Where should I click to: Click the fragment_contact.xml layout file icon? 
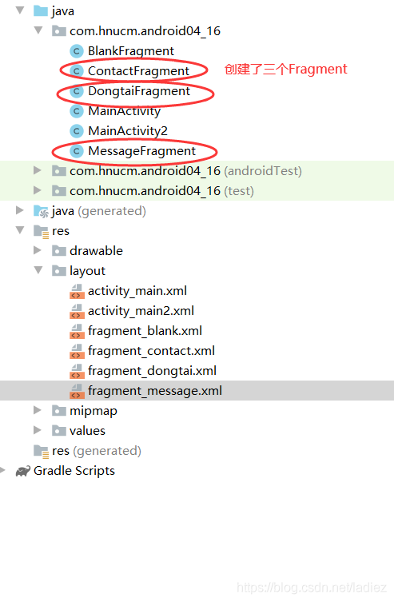coord(77,351)
